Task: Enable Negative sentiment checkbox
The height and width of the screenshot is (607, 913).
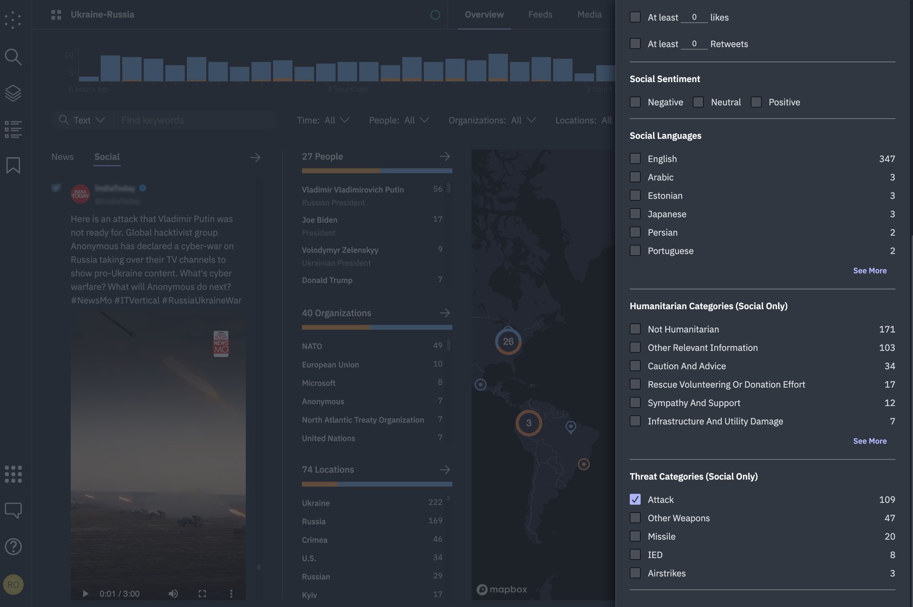Action: [x=635, y=102]
